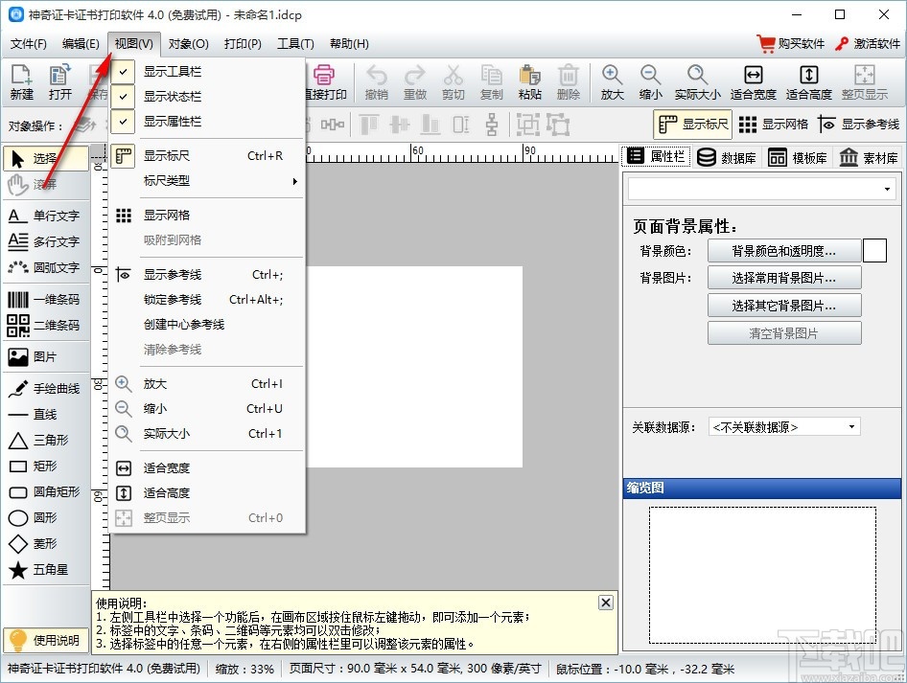
Task: Click 选择其它背景图片 button
Action: click(784, 305)
